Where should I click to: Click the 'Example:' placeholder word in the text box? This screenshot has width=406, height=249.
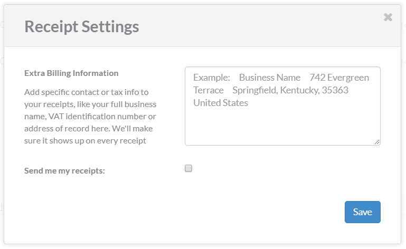point(212,78)
